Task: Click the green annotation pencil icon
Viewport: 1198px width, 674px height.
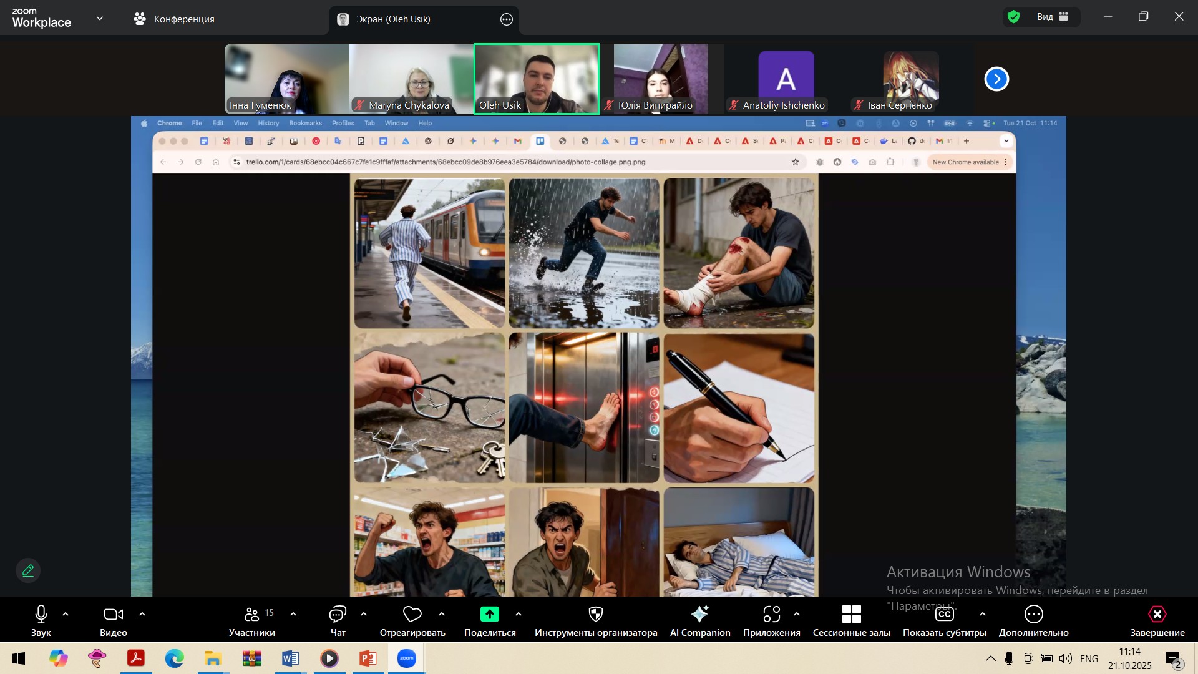Action: point(28,570)
